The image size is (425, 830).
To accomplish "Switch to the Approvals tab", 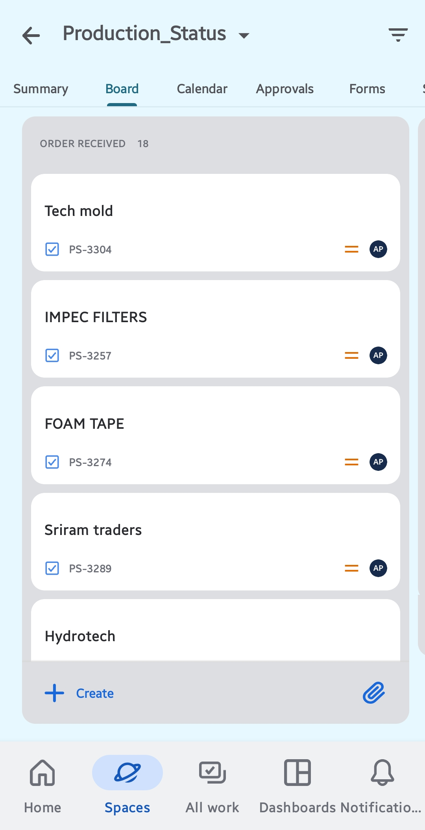I will pos(285,89).
